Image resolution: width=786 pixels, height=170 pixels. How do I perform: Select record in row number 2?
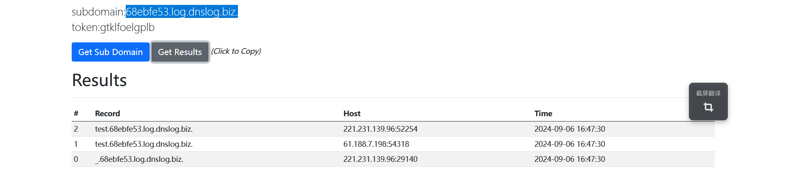[x=144, y=129]
